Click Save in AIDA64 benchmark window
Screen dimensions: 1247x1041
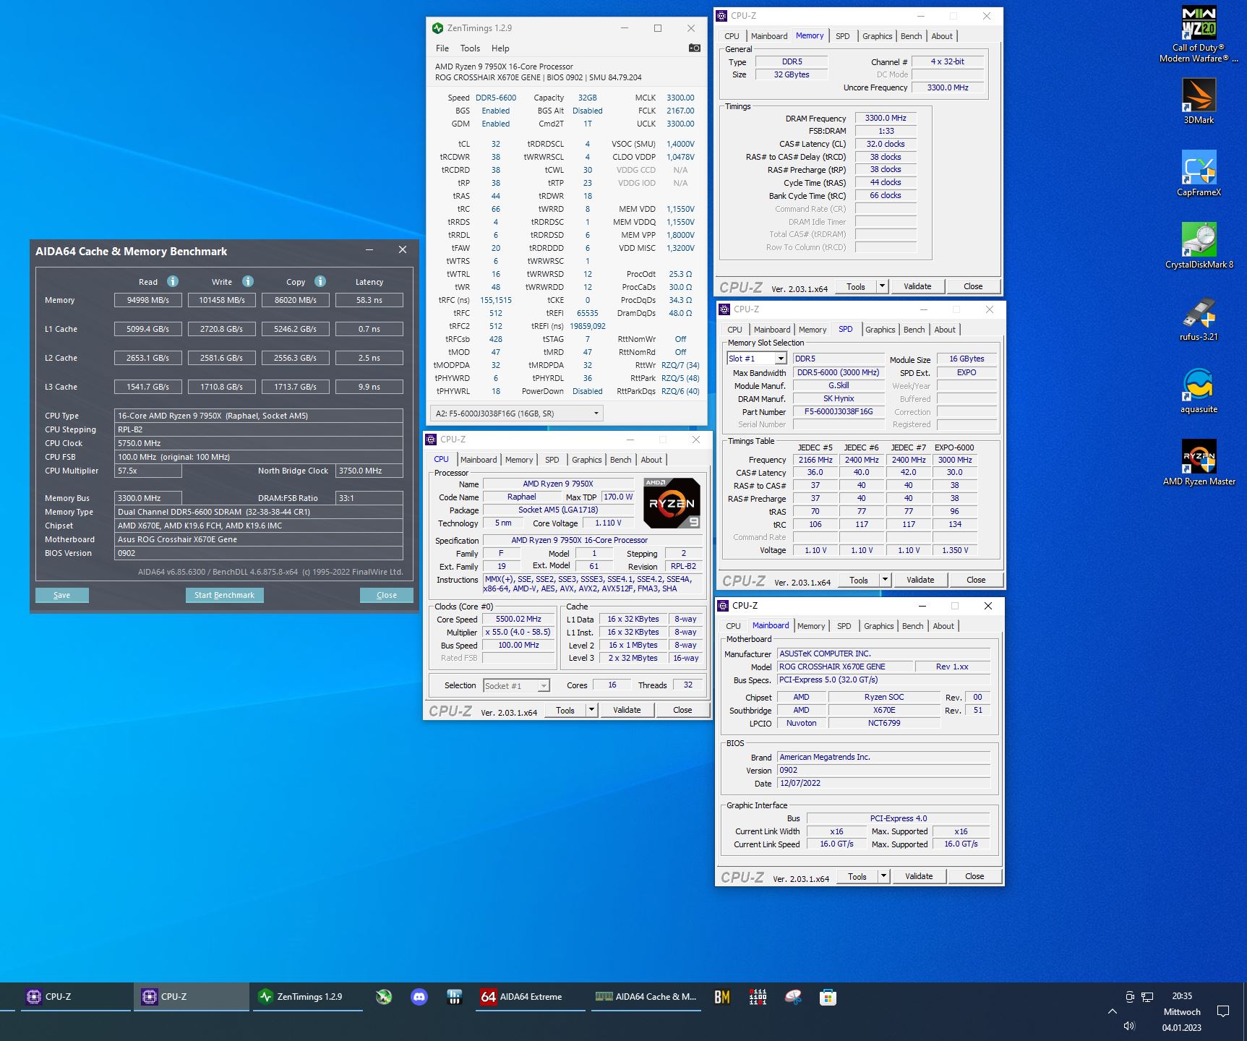62,595
